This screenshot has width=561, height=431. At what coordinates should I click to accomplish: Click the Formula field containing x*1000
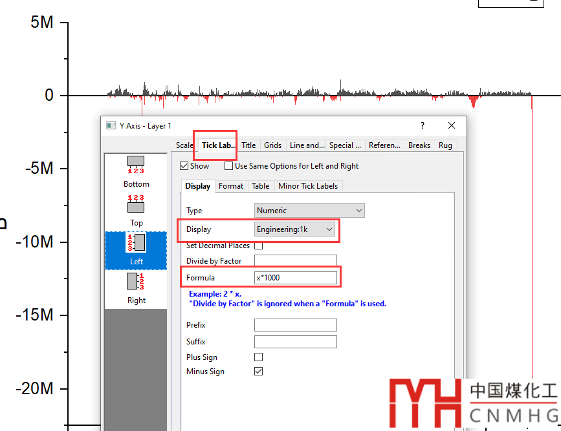[296, 278]
